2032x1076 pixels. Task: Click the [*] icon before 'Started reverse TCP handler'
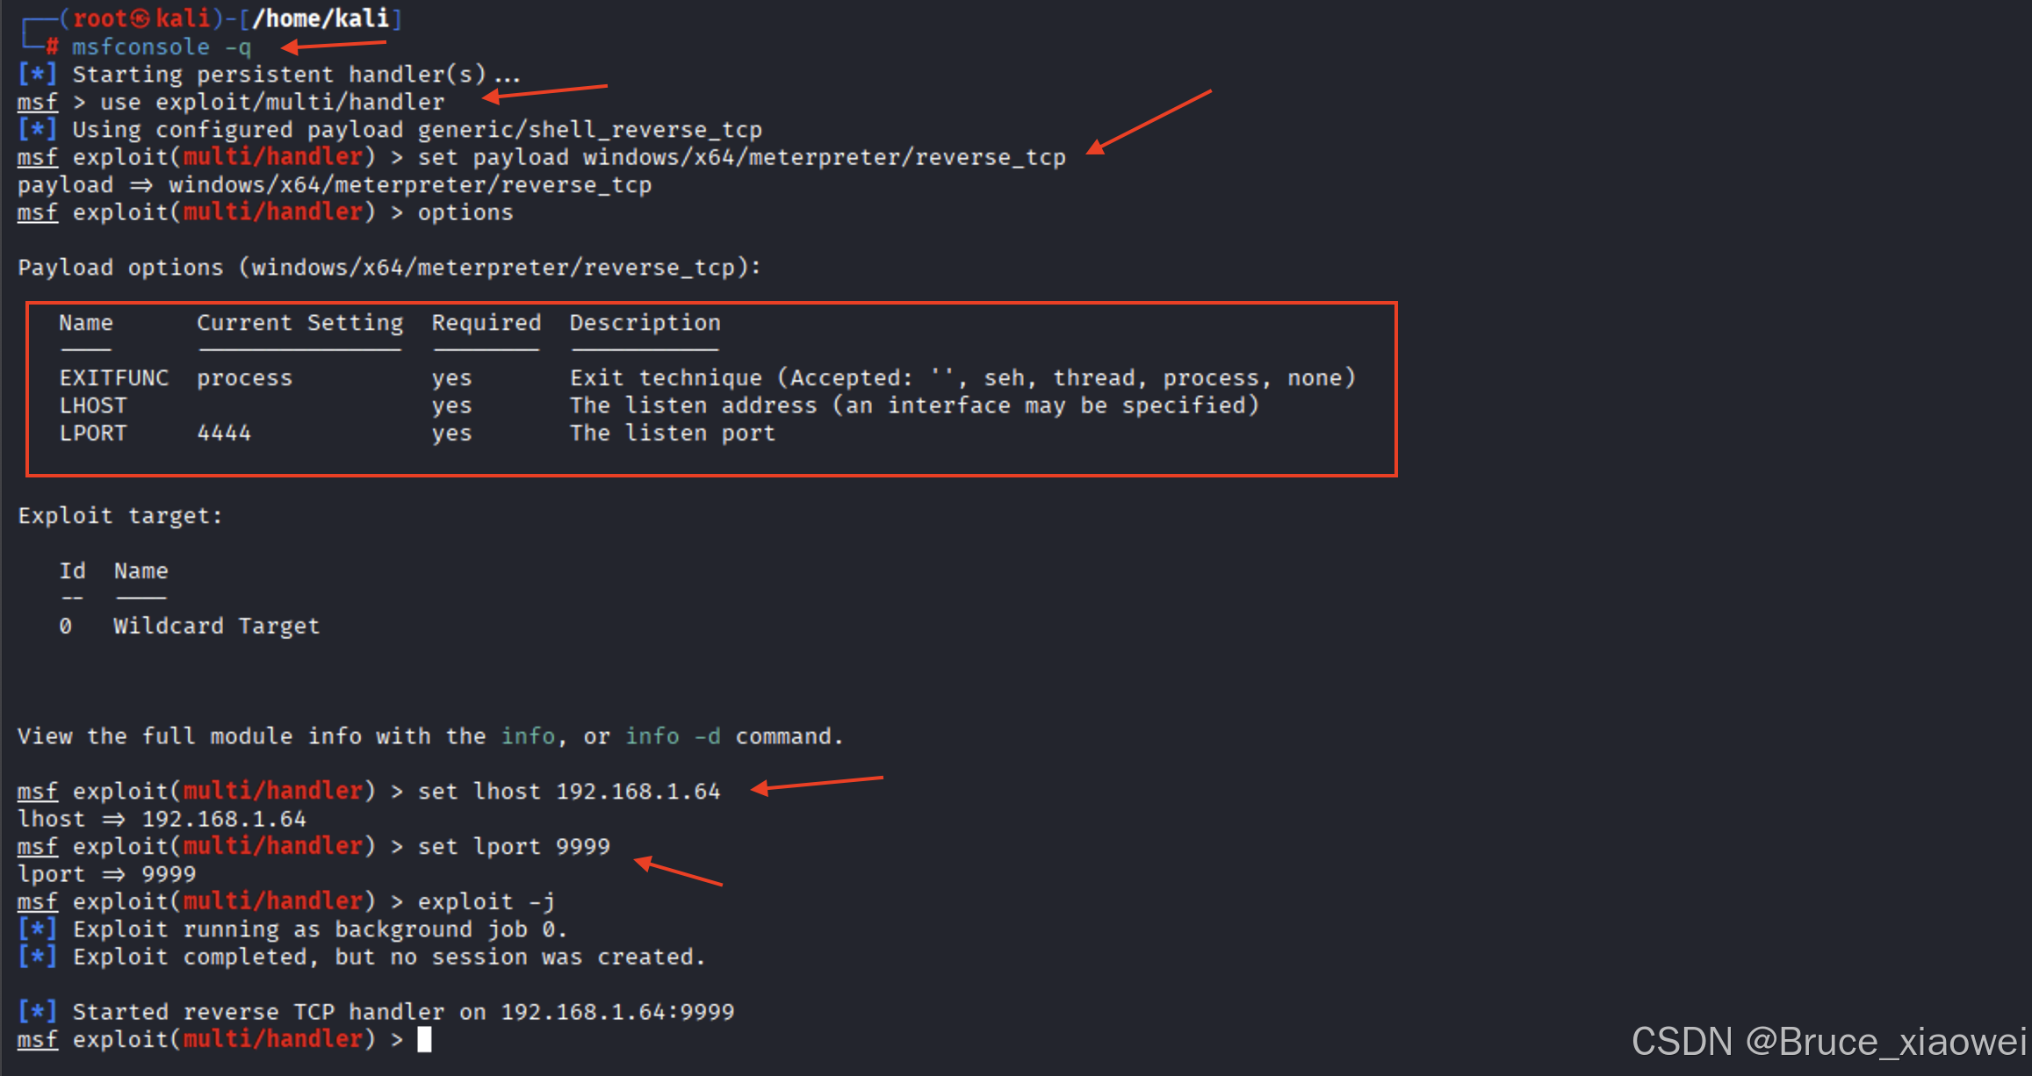coord(37,1011)
